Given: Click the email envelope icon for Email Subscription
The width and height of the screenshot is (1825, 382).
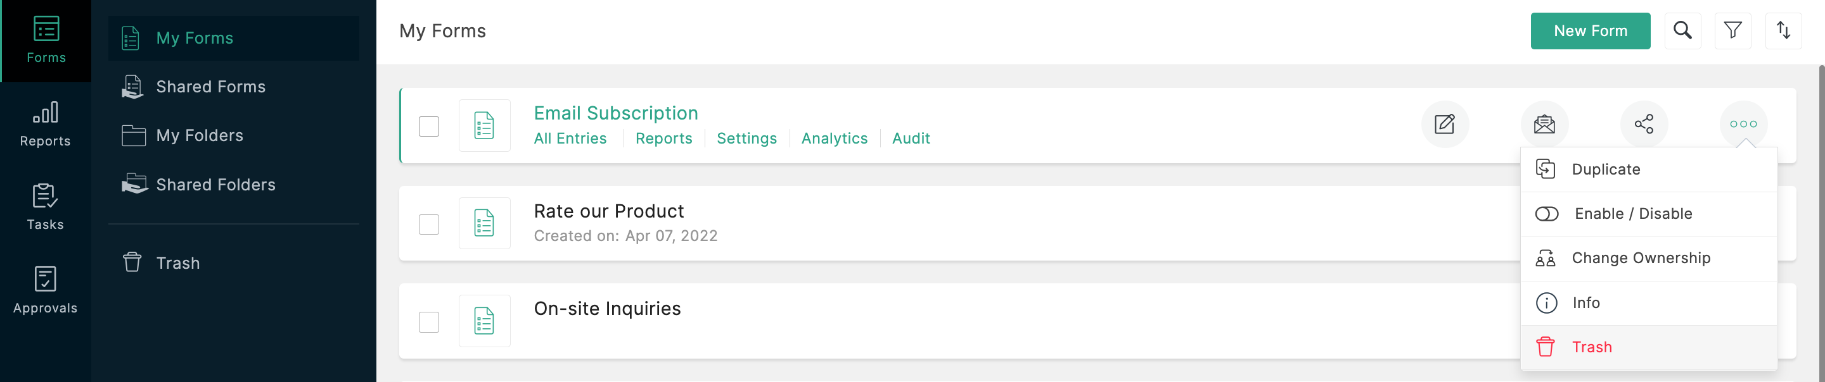Looking at the screenshot, I should 1544,125.
